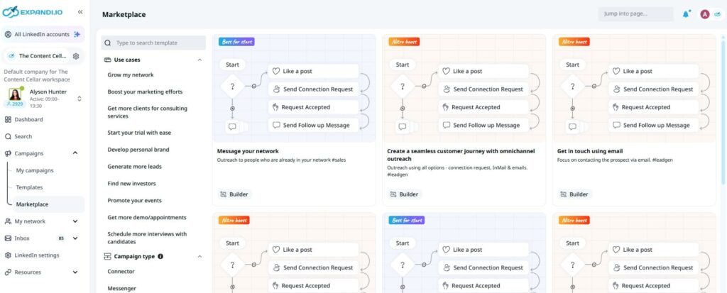Click the Campaign type info icon
This screenshot has width=727, height=293.
(160, 256)
